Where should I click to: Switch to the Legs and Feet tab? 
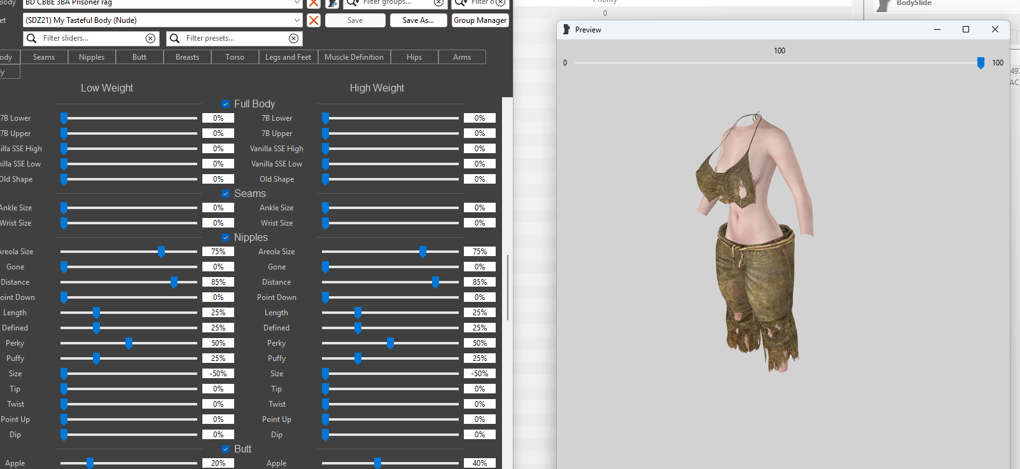pos(288,57)
